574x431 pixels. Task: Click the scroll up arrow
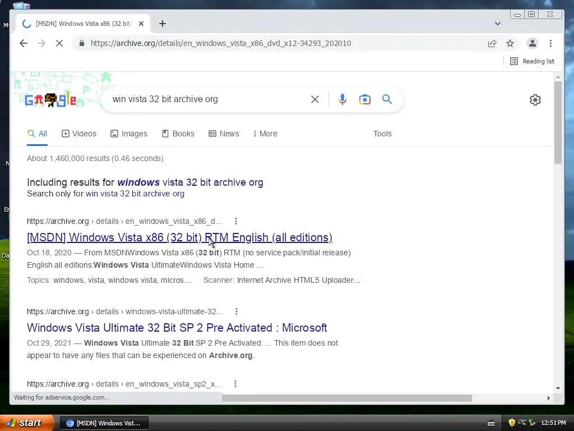(x=558, y=77)
